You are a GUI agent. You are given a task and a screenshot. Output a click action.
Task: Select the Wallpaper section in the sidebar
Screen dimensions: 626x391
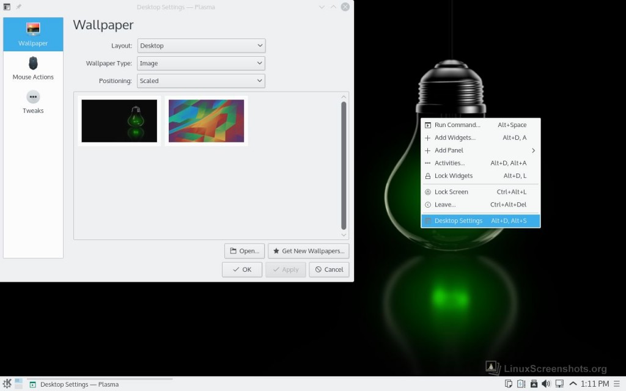click(33, 34)
